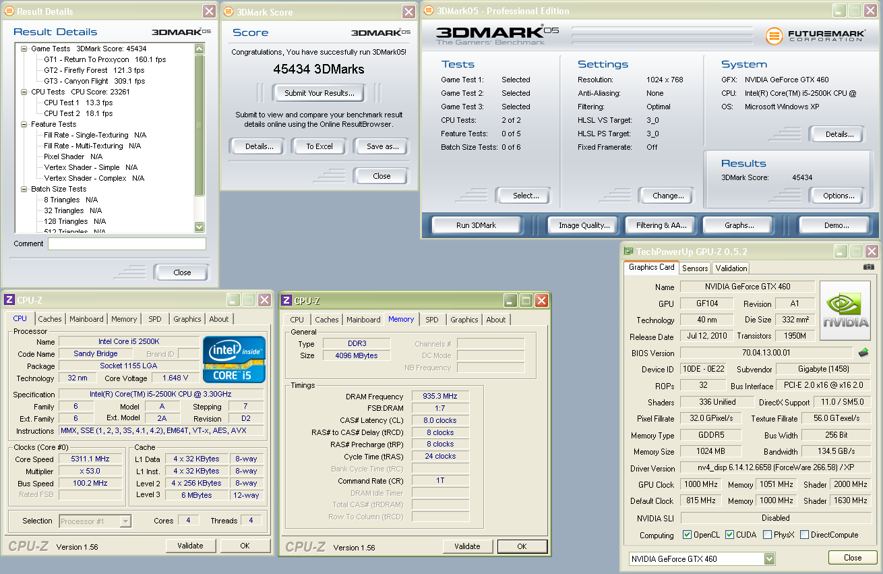Click the 935.3 MHz DRAM Frequency value

click(440, 396)
